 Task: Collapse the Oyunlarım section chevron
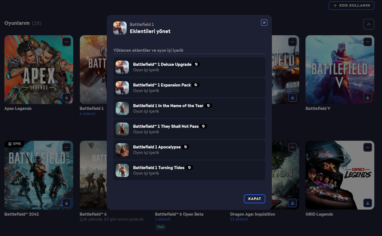point(369,24)
